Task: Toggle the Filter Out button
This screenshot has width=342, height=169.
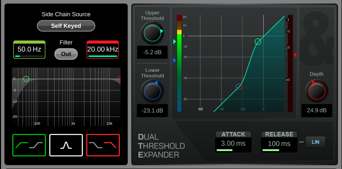Action: click(66, 54)
